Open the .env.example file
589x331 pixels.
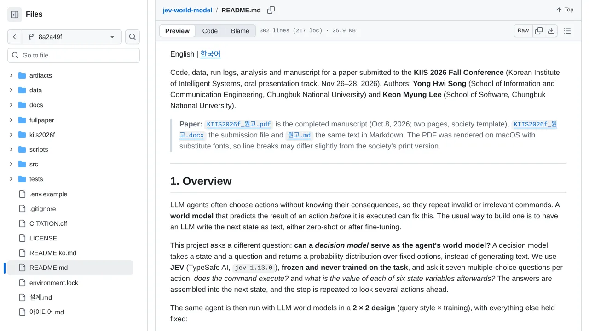[48, 194]
